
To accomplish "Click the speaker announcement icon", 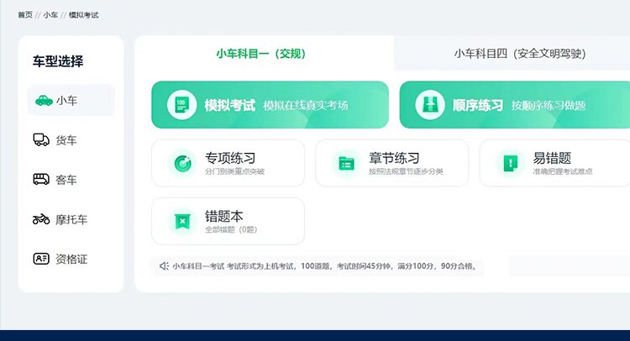I will pos(164,266).
